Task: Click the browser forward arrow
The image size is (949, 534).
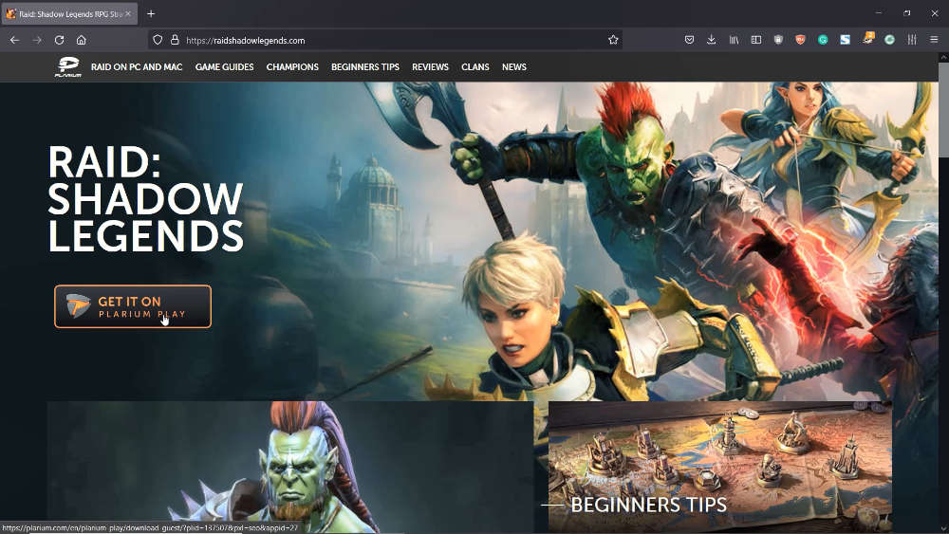Action: click(37, 40)
